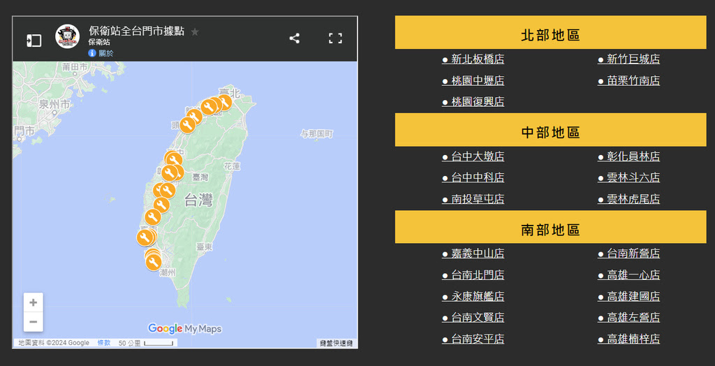Open the 彰化員林店 store link
Image resolution: width=715 pixels, height=366 pixels.
click(x=629, y=156)
